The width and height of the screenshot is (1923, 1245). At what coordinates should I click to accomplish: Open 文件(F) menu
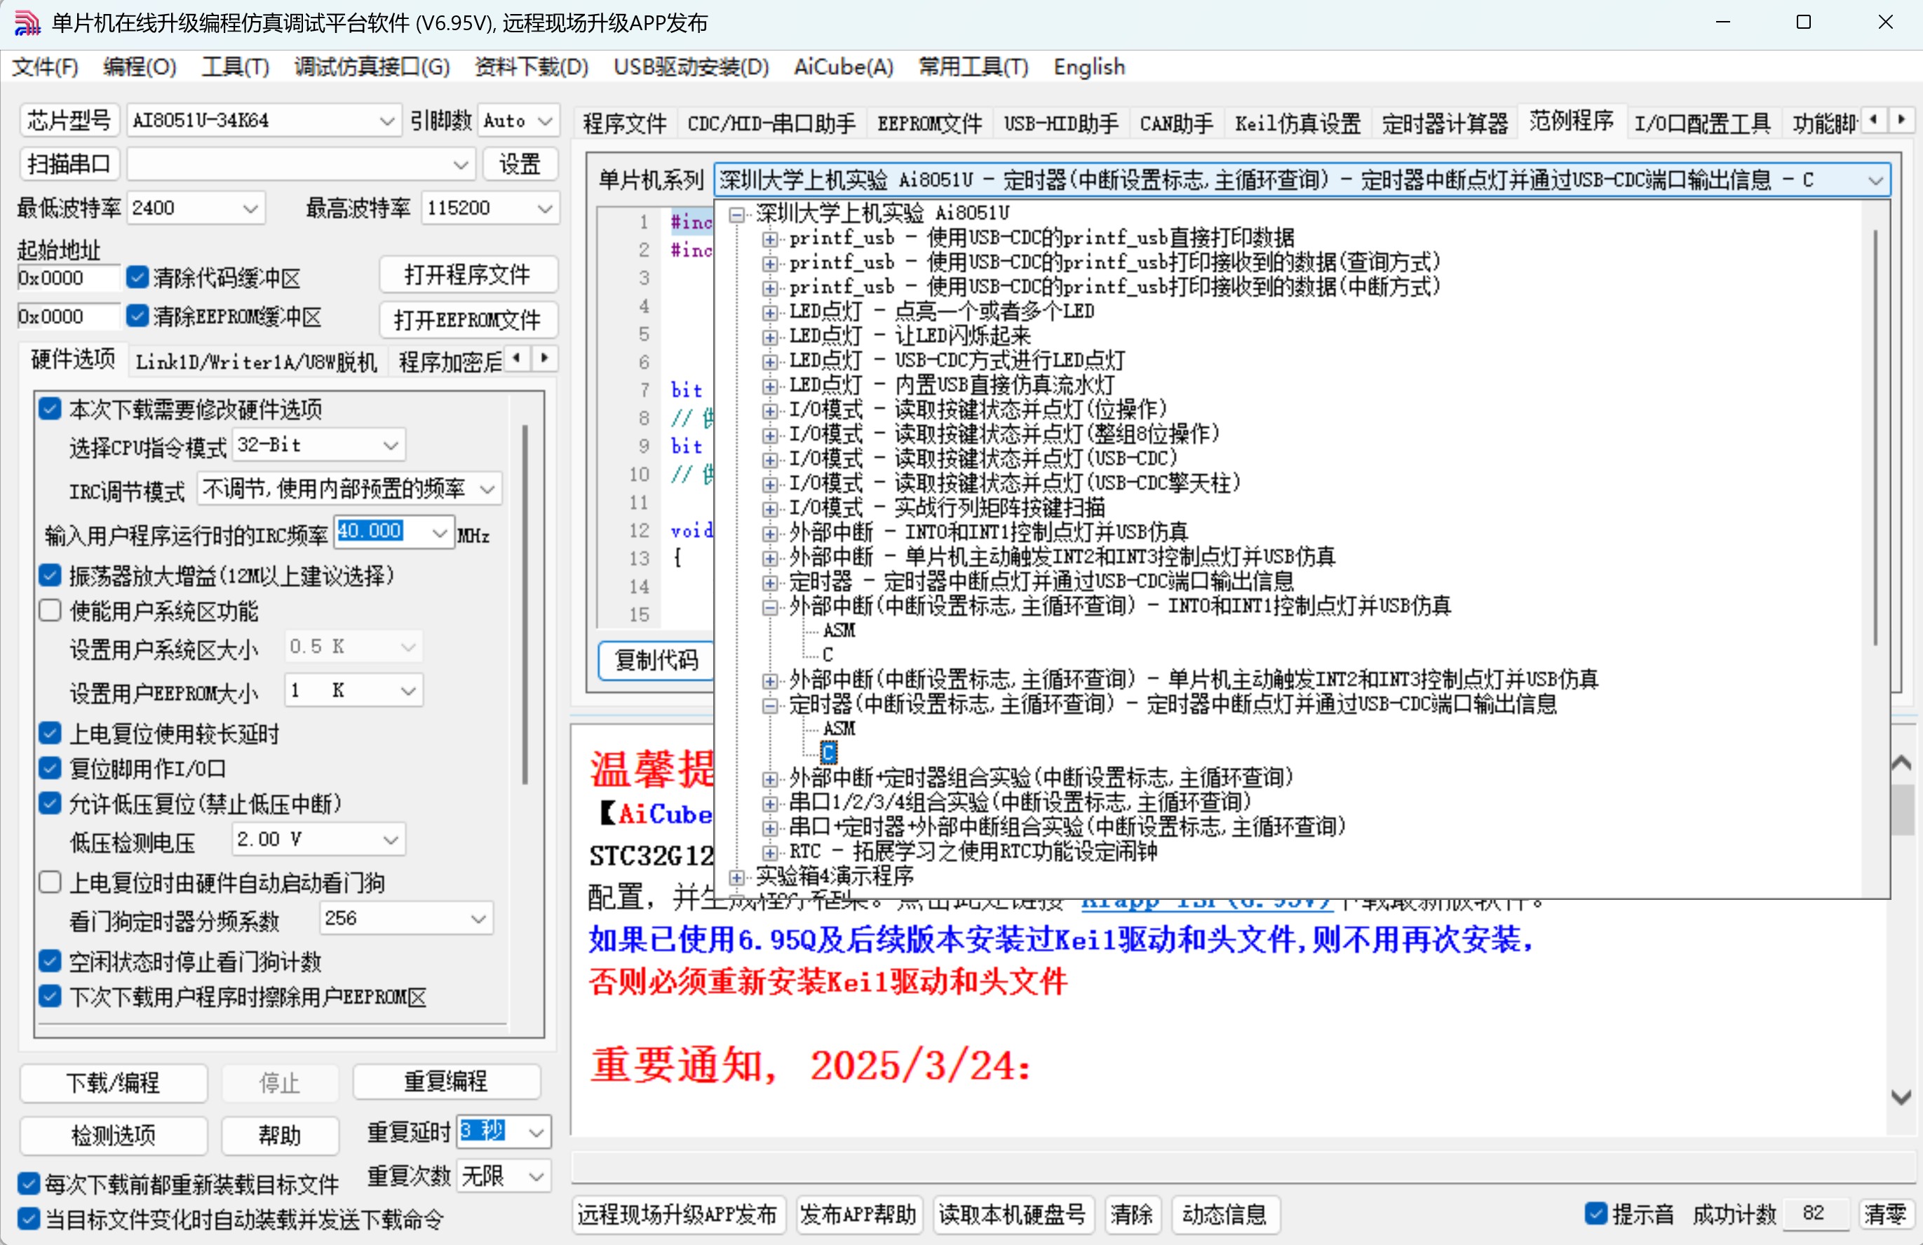tap(46, 67)
